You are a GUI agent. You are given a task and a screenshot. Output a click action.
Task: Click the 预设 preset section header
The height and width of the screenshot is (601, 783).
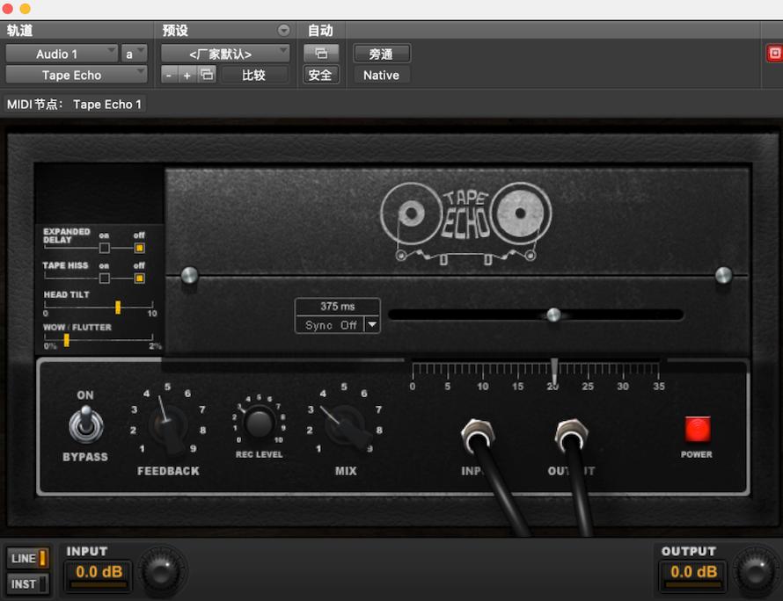pyautogui.click(x=175, y=31)
